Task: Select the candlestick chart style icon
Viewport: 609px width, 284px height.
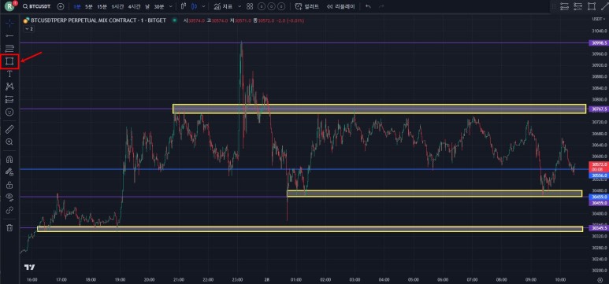Action: (x=194, y=6)
